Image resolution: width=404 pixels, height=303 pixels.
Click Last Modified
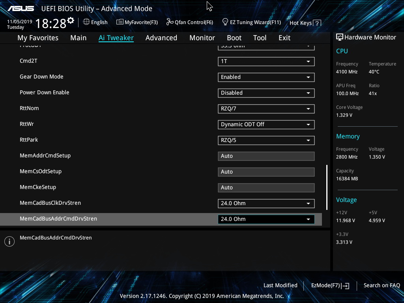[x=281, y=286]
